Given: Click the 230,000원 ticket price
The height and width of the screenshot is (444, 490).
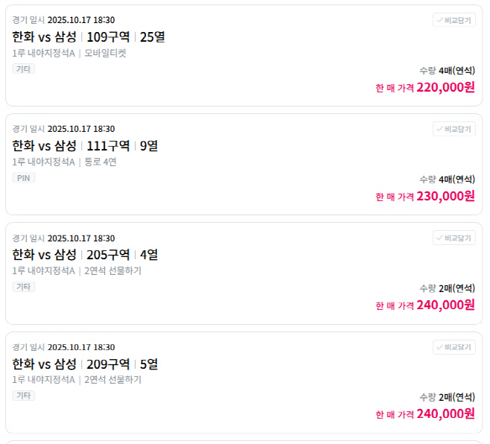Looking at the screenshot, I should 445,197.
